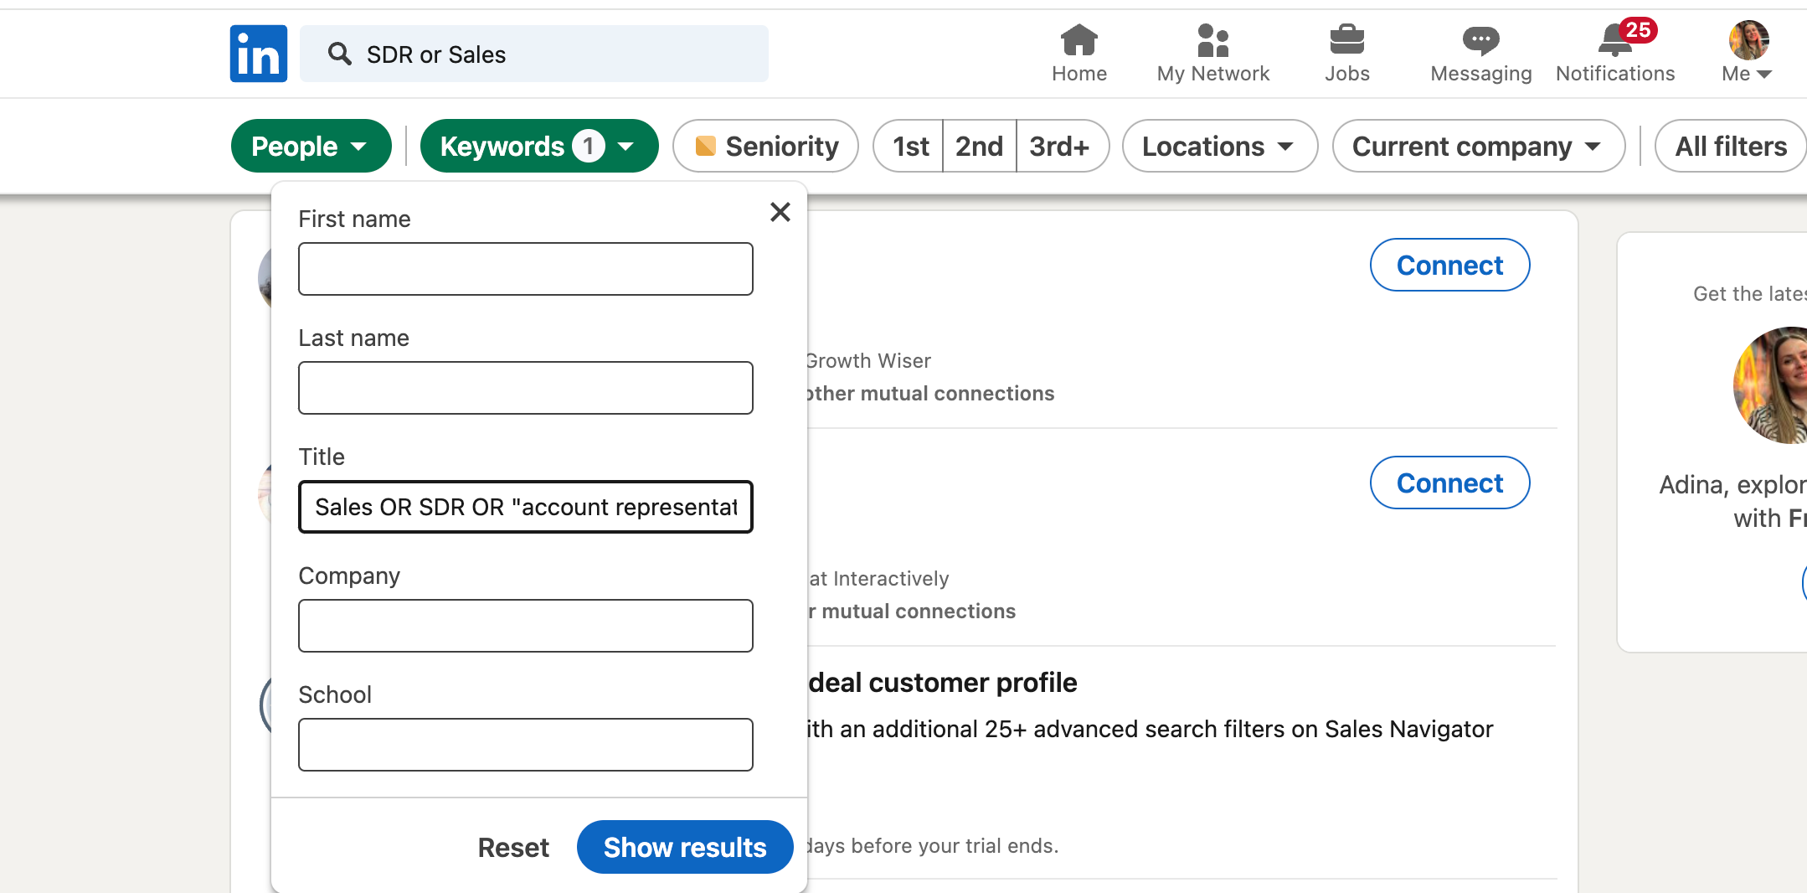The image size is (1807, 893).
Task: Click the Company input field
Action: 525,626
